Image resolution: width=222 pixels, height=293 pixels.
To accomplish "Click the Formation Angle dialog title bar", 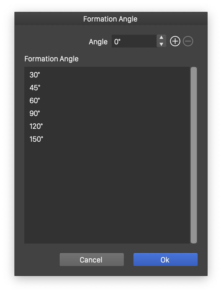I will 110,19.
